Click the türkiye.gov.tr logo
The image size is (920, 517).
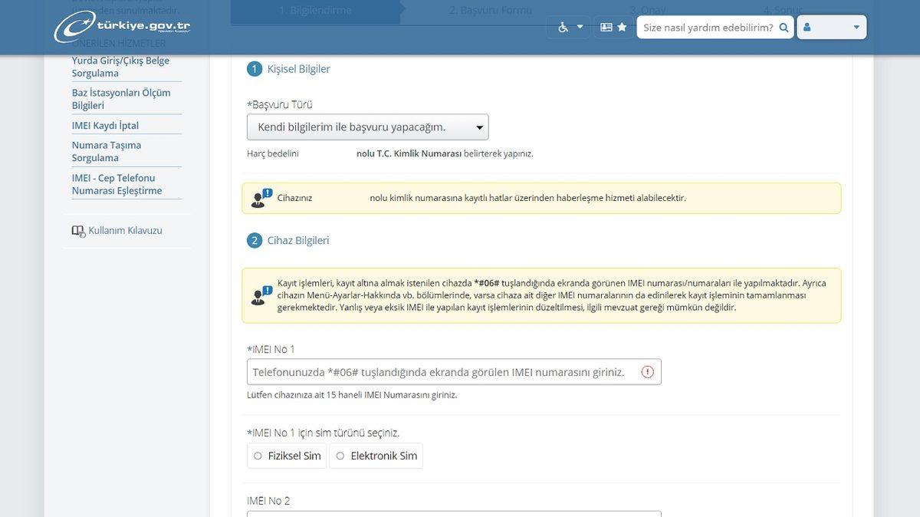pyautogui.click(x=122, y=27)
